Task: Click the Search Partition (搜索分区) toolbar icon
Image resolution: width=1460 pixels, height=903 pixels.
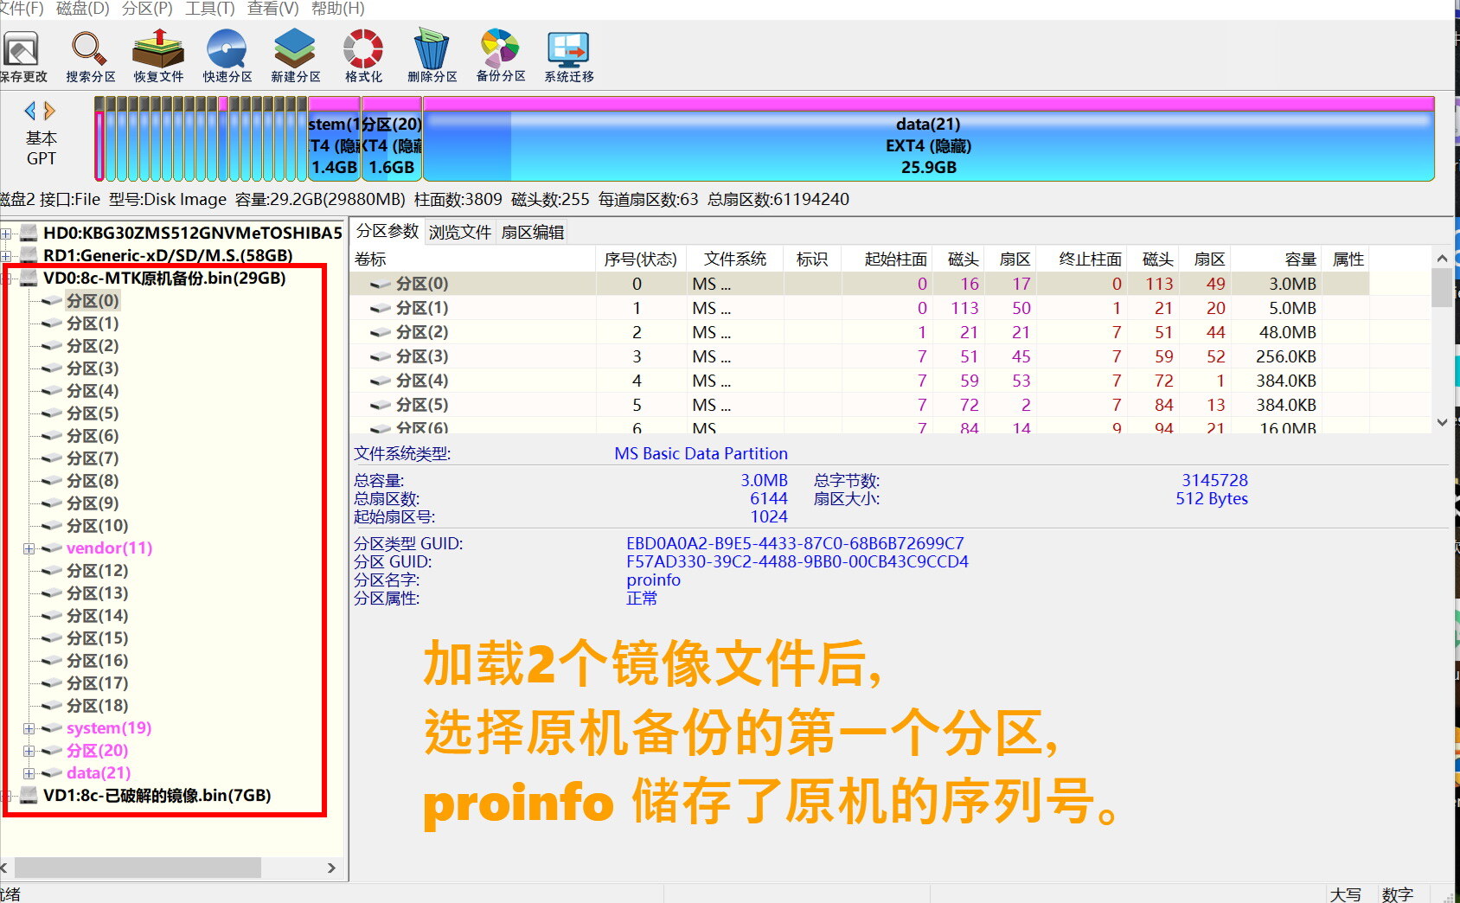Action: tap(90, 56)
